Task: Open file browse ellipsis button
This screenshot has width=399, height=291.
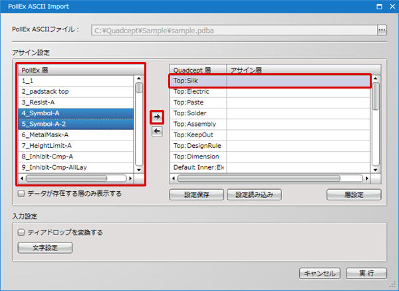Action: 382,30
